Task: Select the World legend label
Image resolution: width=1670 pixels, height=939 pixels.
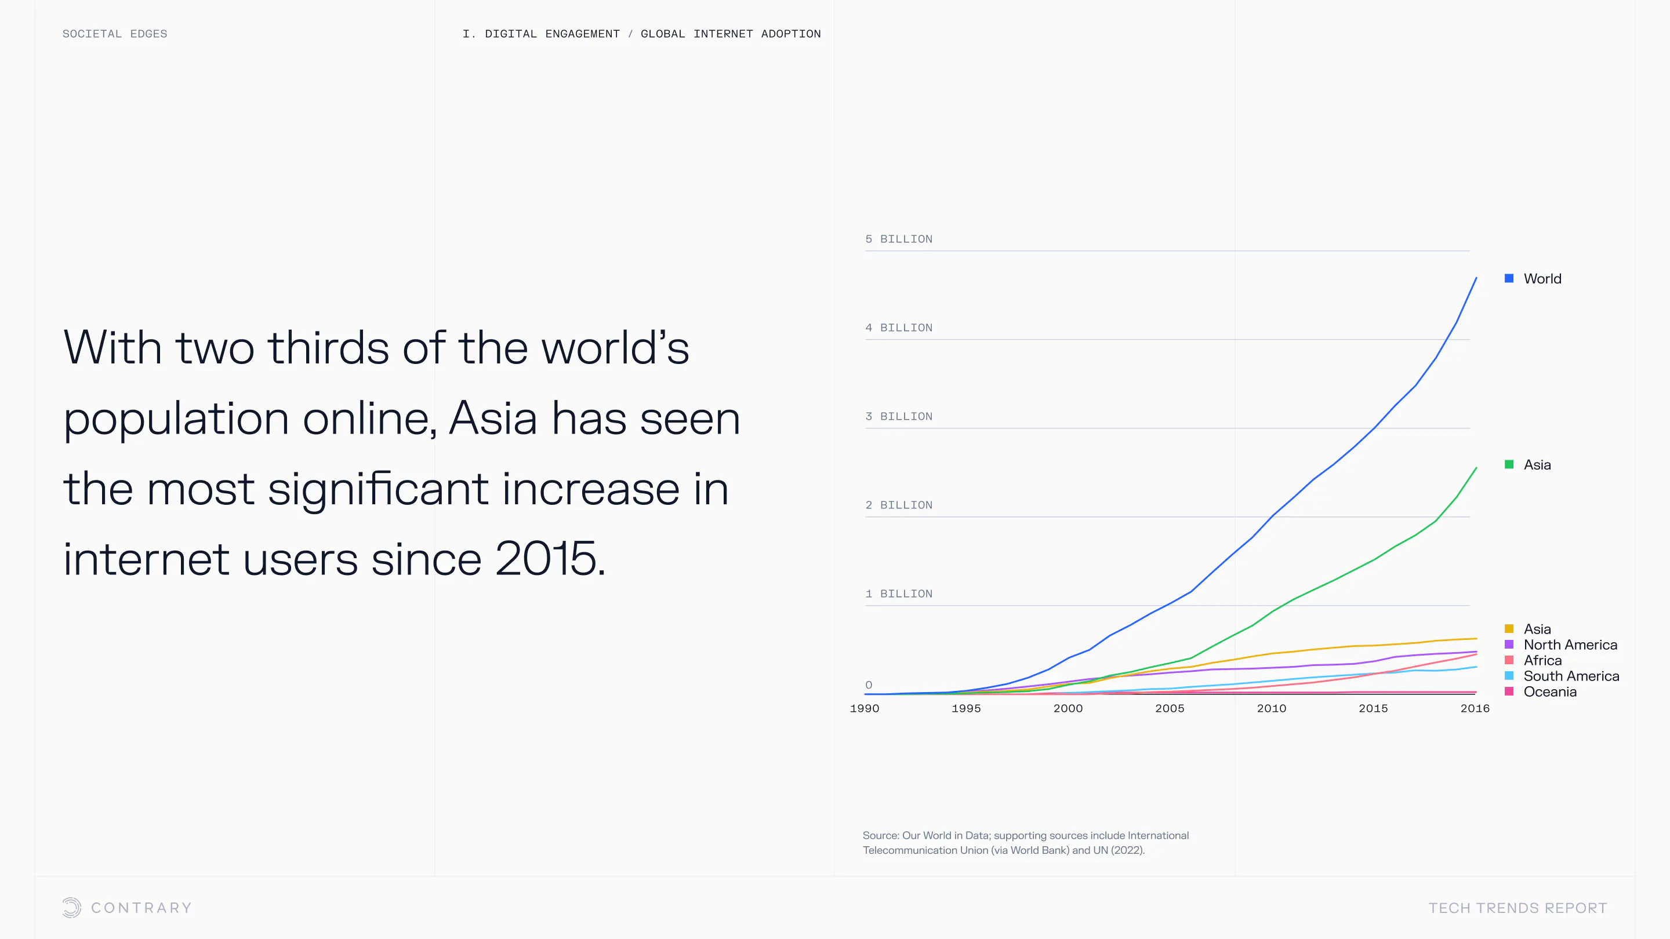Action: [1542, 279]
